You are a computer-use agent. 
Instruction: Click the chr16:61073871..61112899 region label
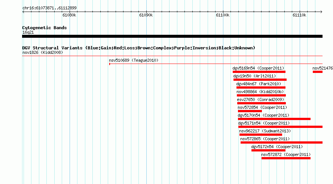[49, 8]
